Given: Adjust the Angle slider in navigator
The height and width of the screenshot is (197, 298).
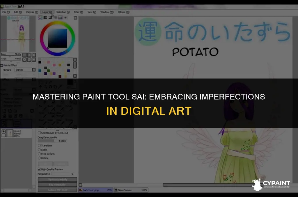Looking at the screenshot, I should [x=11, y=61].
